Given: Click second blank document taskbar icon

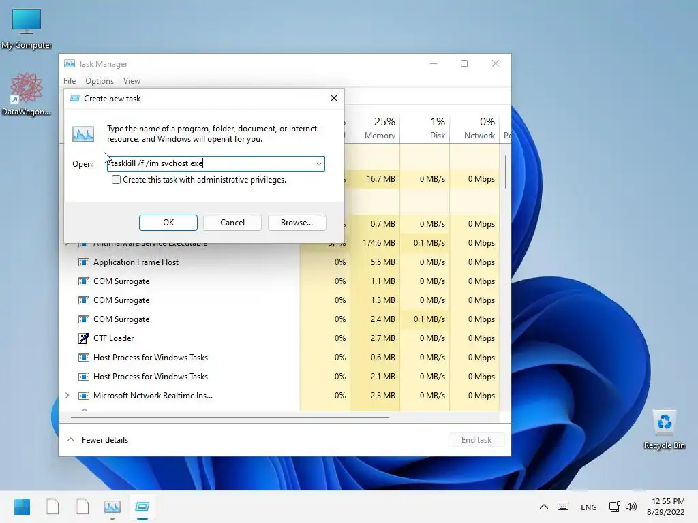Looking at the screenshot, I should click(x=82, y=507).
